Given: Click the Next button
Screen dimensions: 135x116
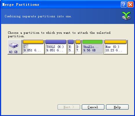Looking at the screenshot, I should 69,107.
